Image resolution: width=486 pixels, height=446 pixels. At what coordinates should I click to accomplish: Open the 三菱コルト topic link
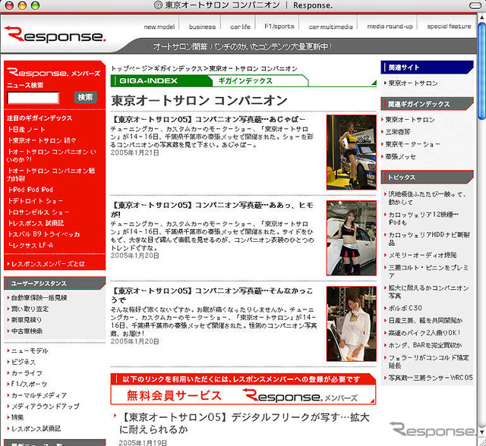(x=428, y=272)
